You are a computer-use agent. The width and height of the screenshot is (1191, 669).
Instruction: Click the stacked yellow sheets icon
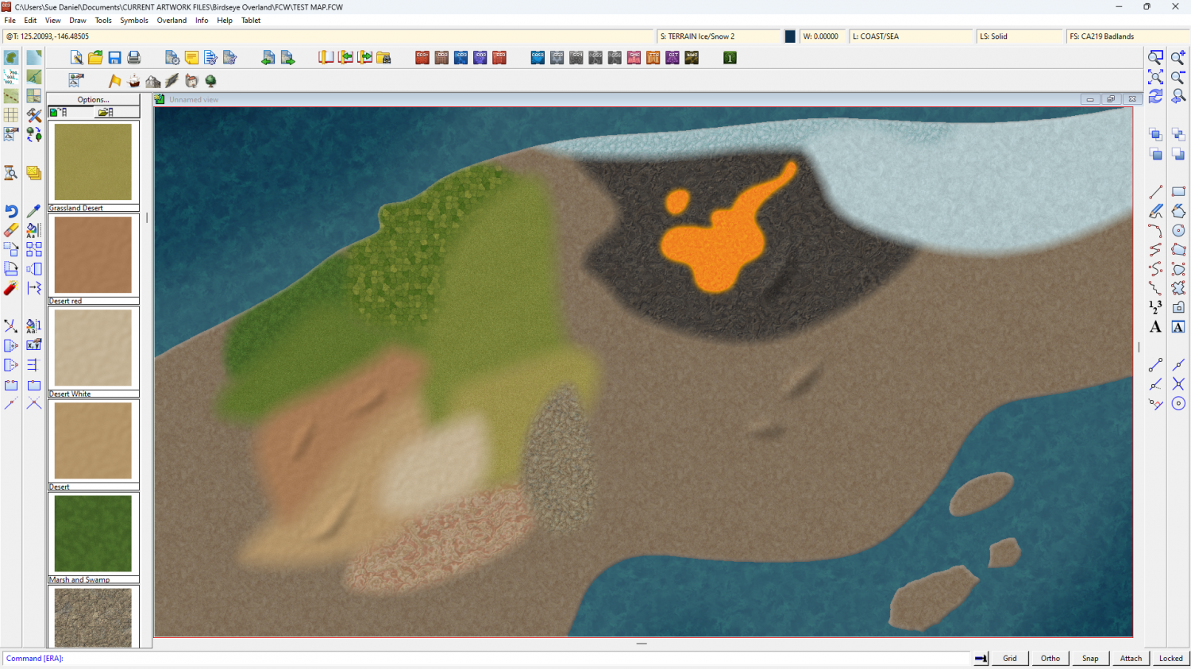33,173
